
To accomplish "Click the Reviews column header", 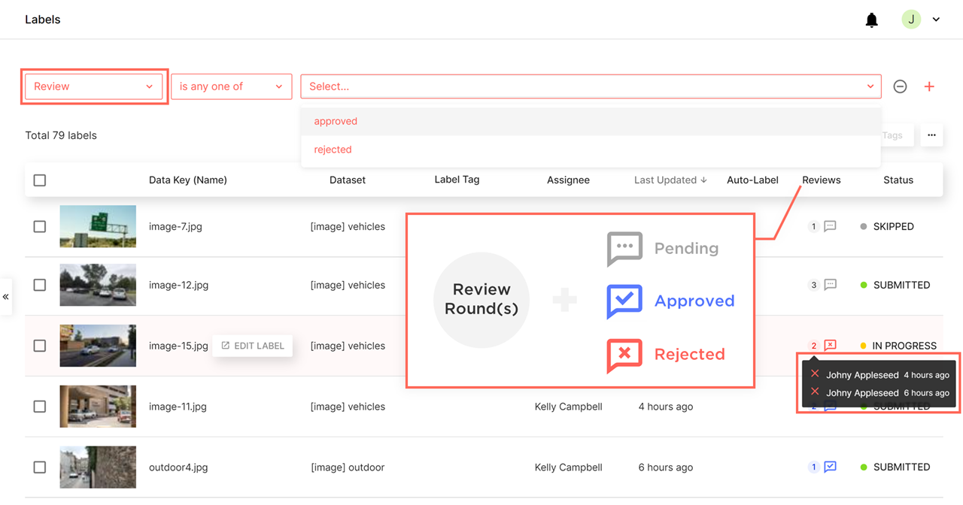I will (x=822, y=180).
